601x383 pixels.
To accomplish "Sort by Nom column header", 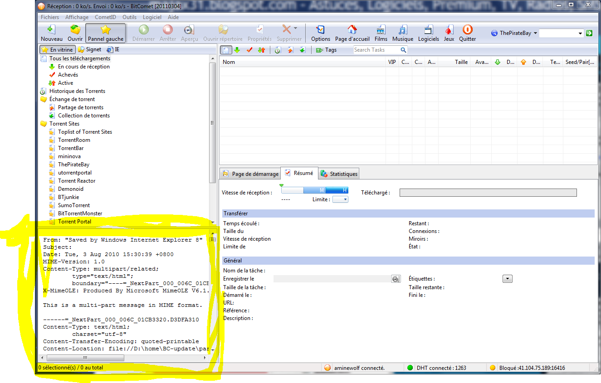I will pyautogui.click(x=303, y=62).
